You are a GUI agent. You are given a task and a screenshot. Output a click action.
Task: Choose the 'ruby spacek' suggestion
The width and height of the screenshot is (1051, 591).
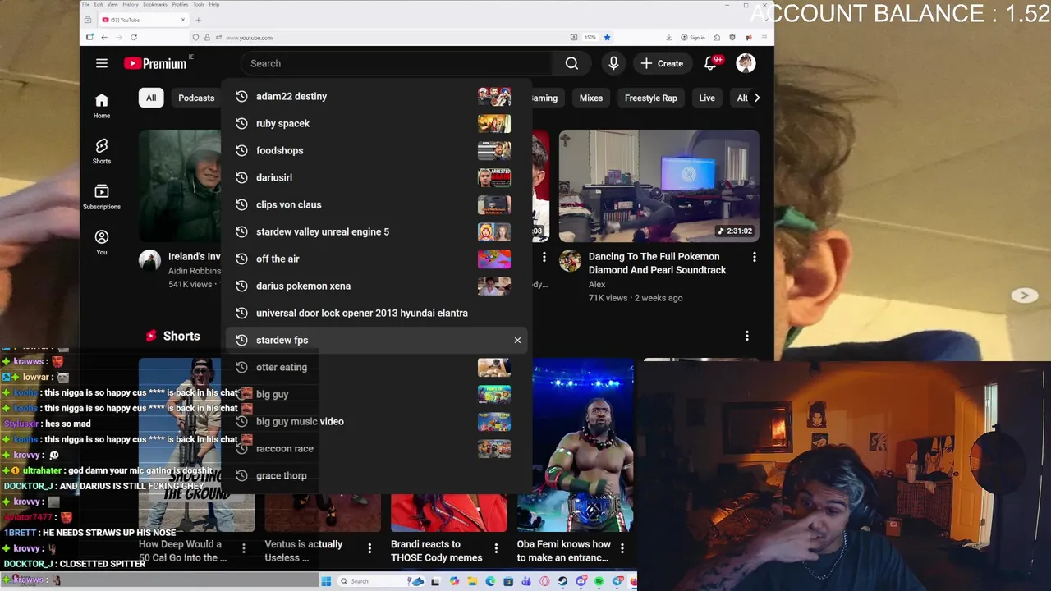coord(378,123)
